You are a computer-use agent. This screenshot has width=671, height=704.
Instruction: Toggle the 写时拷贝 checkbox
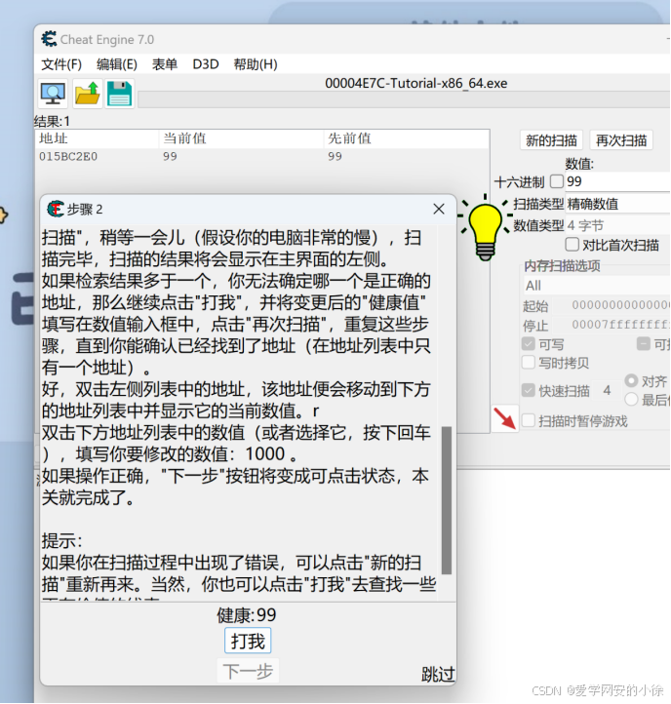point(529,363)
